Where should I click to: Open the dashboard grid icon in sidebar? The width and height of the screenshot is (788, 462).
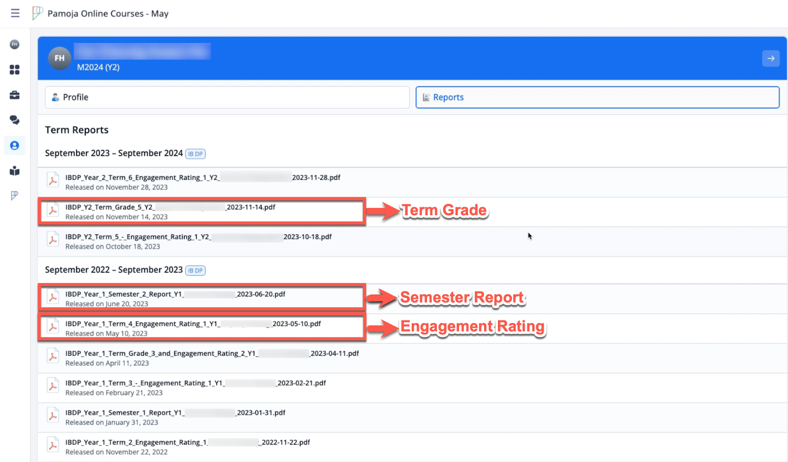click(15, 70)
